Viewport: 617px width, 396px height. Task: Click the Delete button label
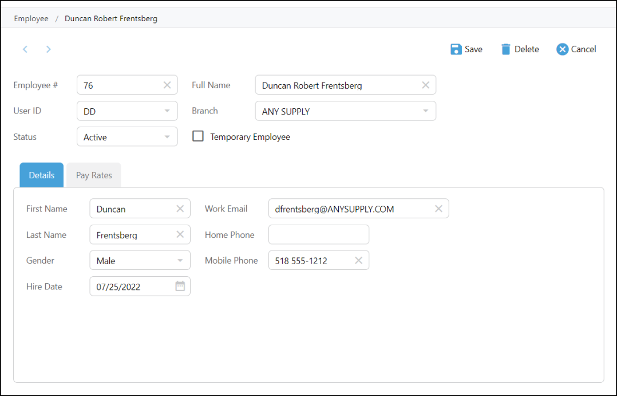527,49
